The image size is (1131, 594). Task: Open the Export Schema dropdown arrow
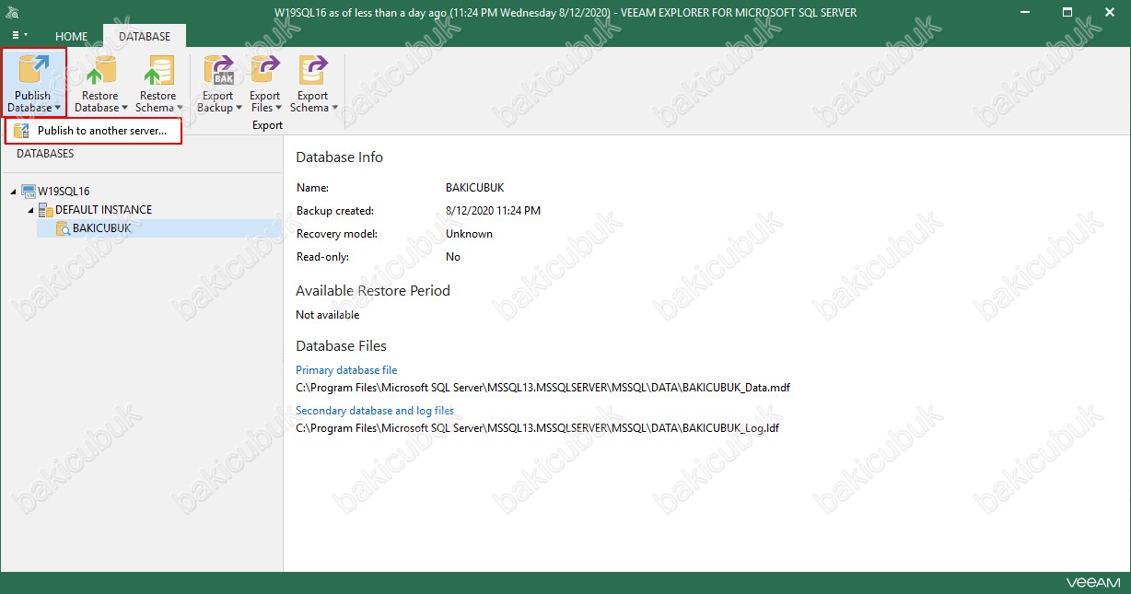click(x=335, y=109)
